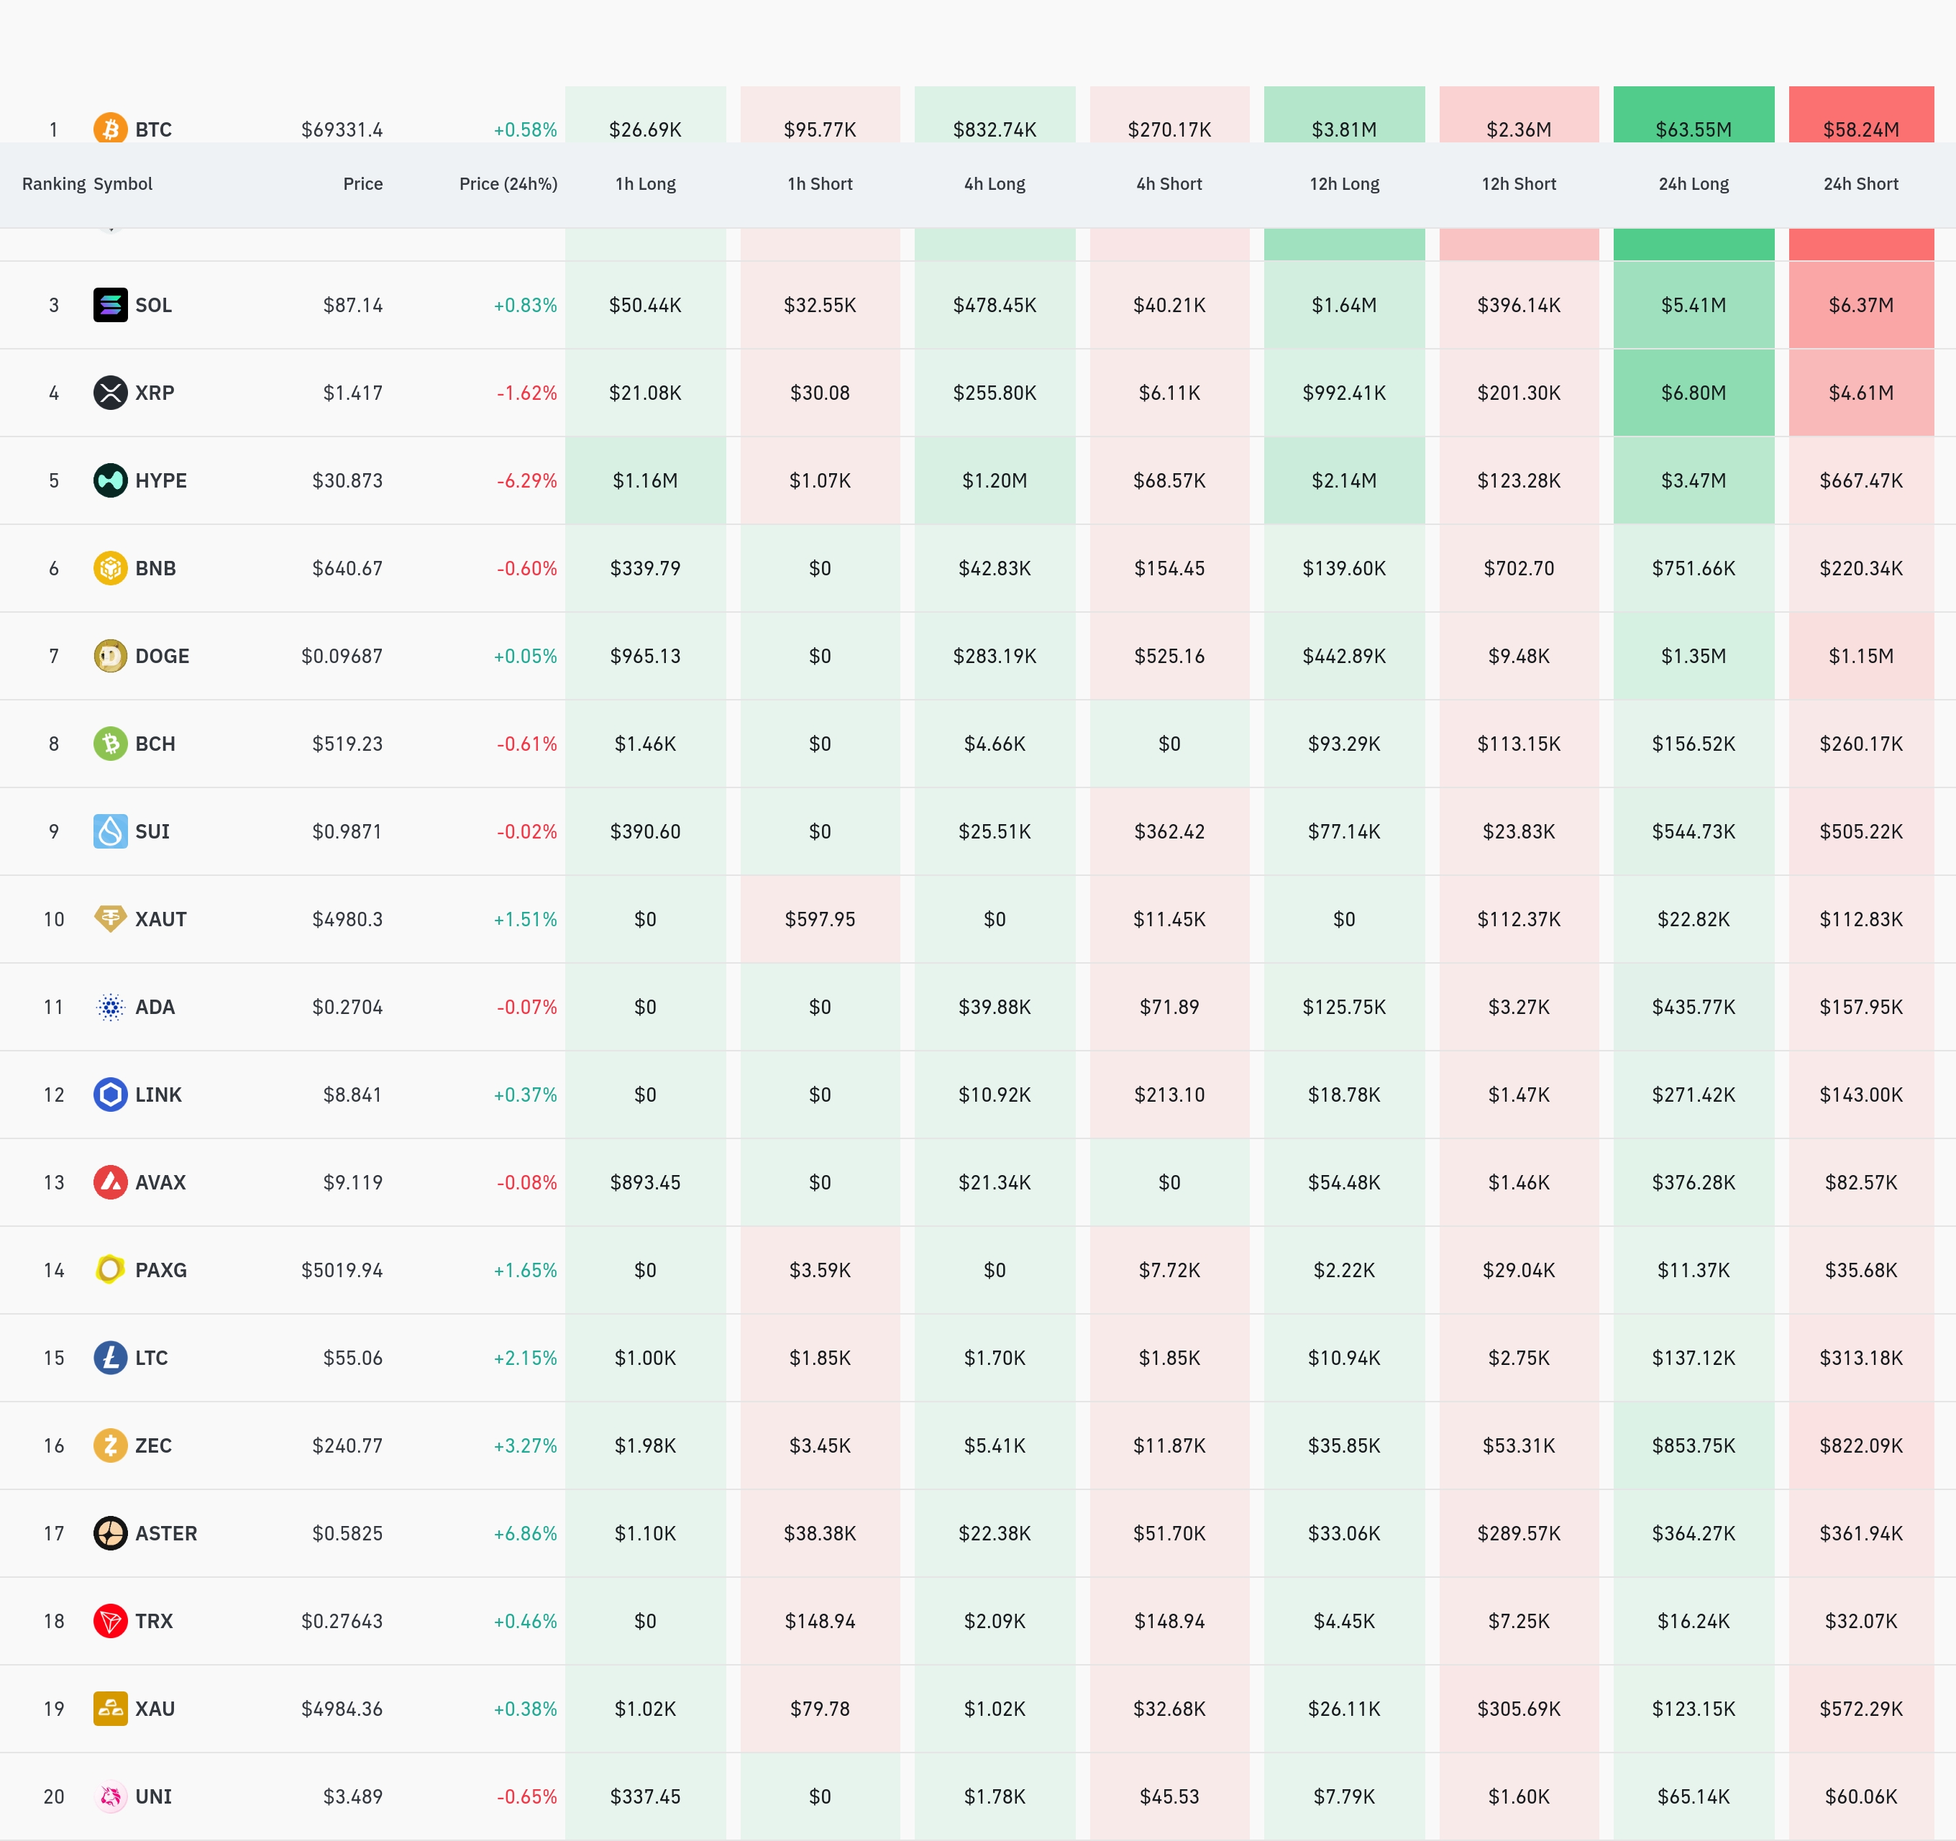The width and height of the screenshot is (1956, 1841).
Task: Sort by 24h Long column header
Action: [x=1694, y=184]
